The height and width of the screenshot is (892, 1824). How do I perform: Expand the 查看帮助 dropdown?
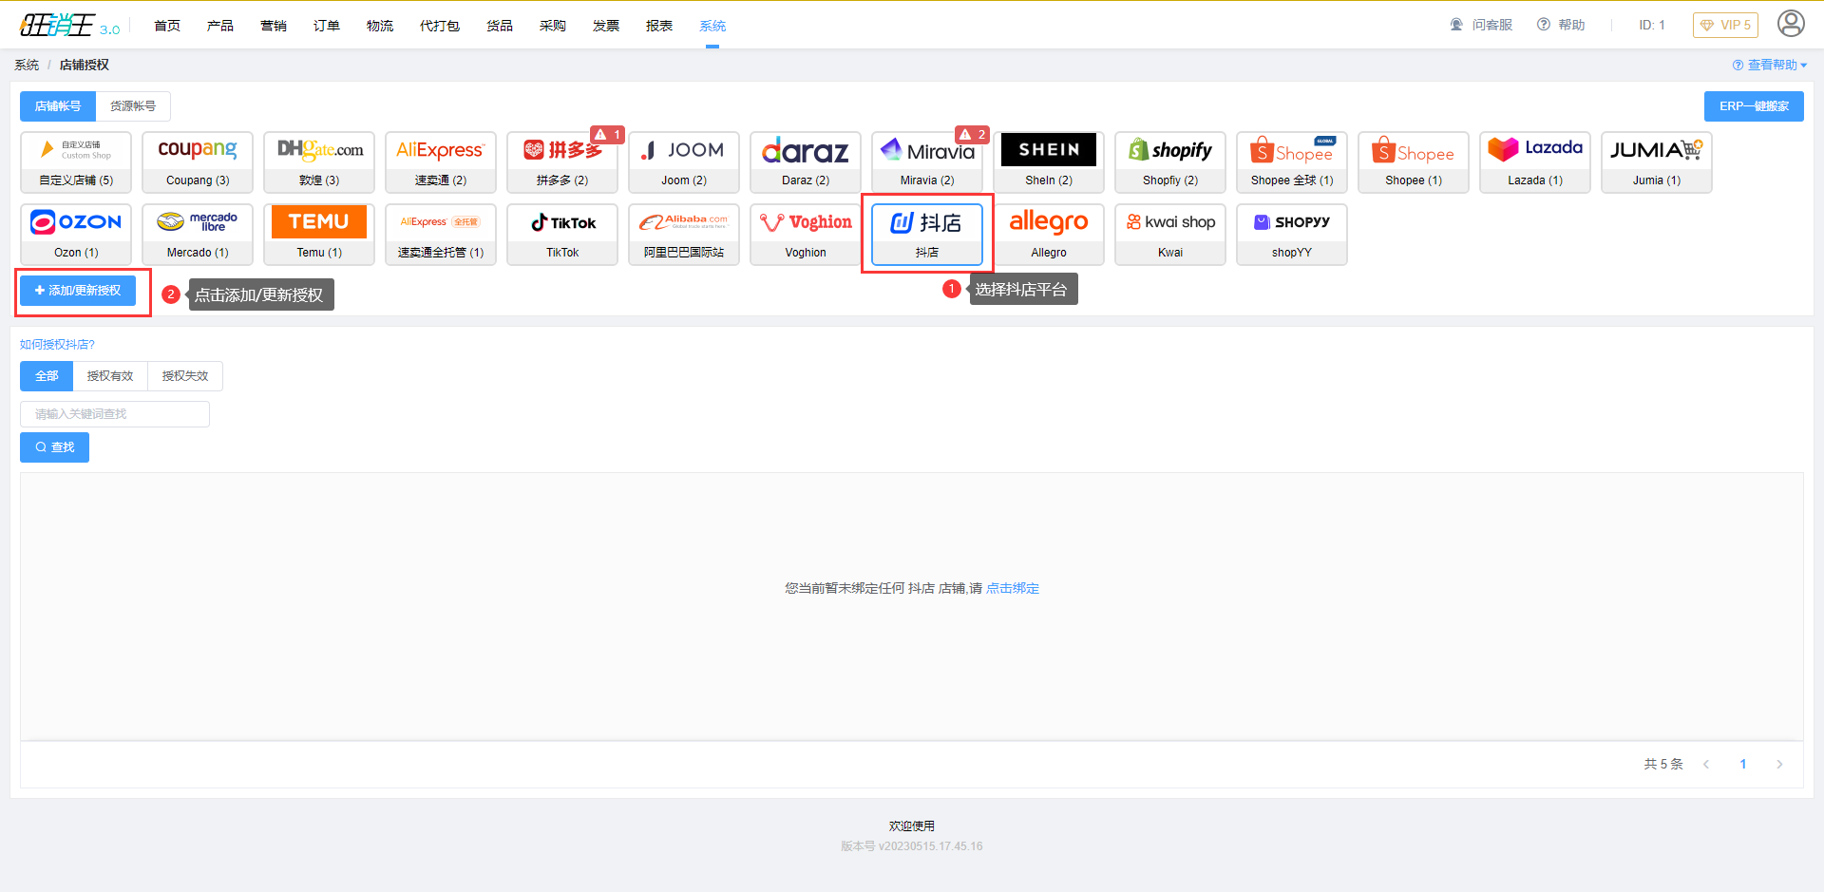pos(1770,65)
